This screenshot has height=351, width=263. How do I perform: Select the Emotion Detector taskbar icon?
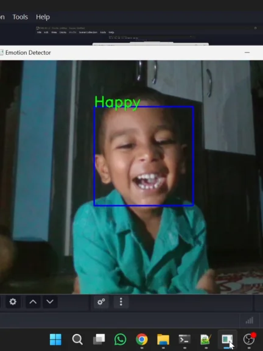tap(227, 339)
